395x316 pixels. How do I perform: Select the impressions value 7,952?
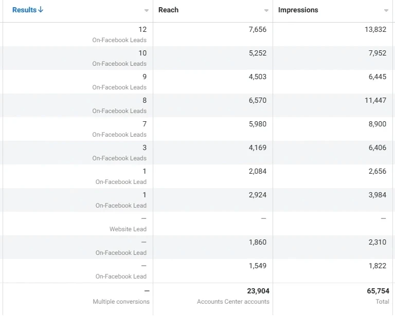(378, 53)
